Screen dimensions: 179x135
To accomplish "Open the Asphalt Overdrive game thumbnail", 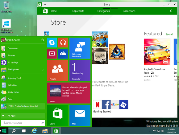I will tap(157, 52).
